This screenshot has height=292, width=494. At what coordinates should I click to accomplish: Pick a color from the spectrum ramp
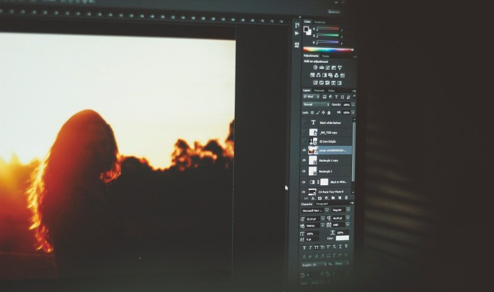pos(328,49)
